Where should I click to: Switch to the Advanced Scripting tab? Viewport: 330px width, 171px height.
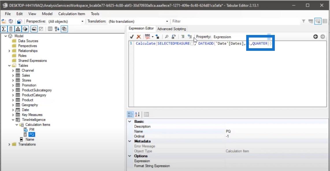click(172, 29)
